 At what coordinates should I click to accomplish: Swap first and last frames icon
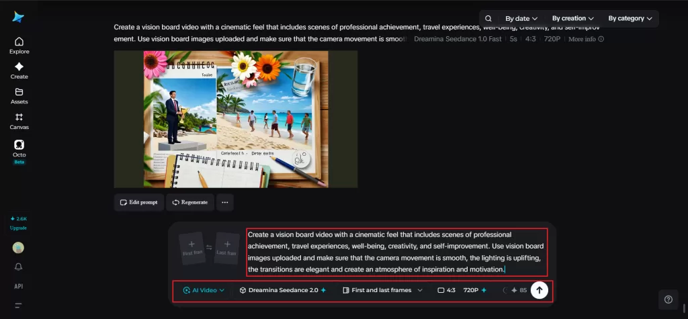210,248
